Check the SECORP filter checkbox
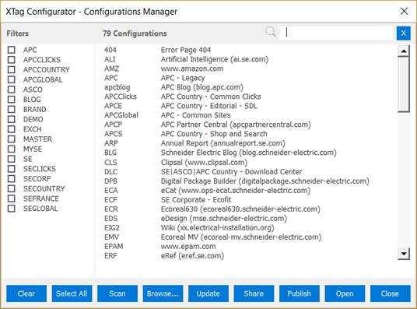Image resolution: width=417 pixels, height=309 pixels. tap(12, 178)
